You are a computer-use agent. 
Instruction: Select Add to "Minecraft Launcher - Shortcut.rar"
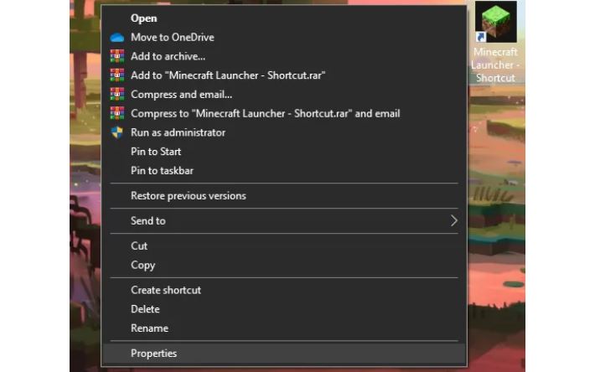[284, 75]
